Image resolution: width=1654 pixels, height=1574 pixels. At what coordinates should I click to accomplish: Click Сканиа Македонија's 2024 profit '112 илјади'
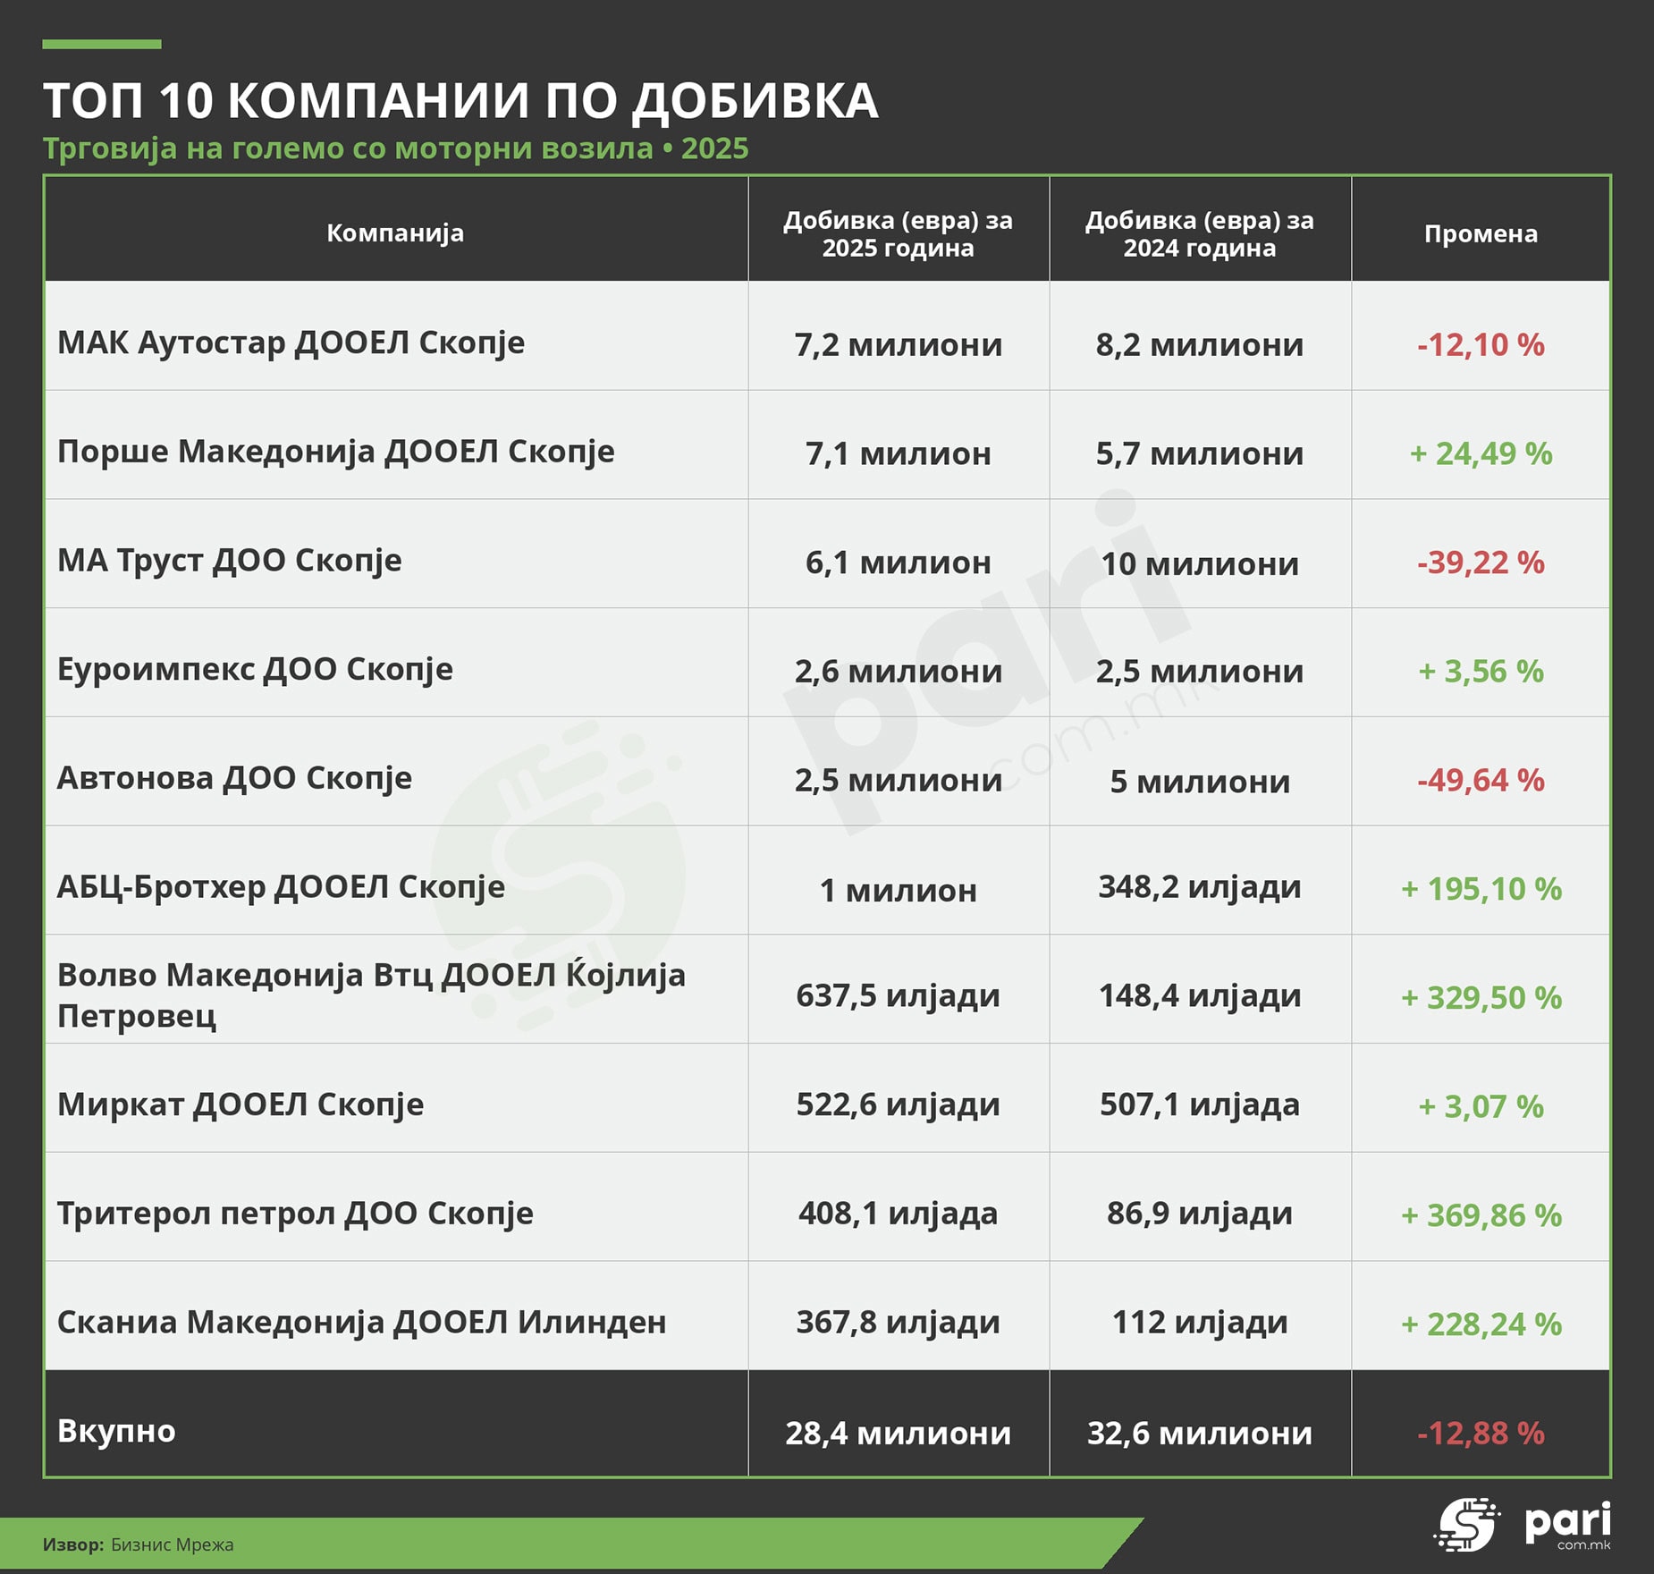pos(1200,1322)
